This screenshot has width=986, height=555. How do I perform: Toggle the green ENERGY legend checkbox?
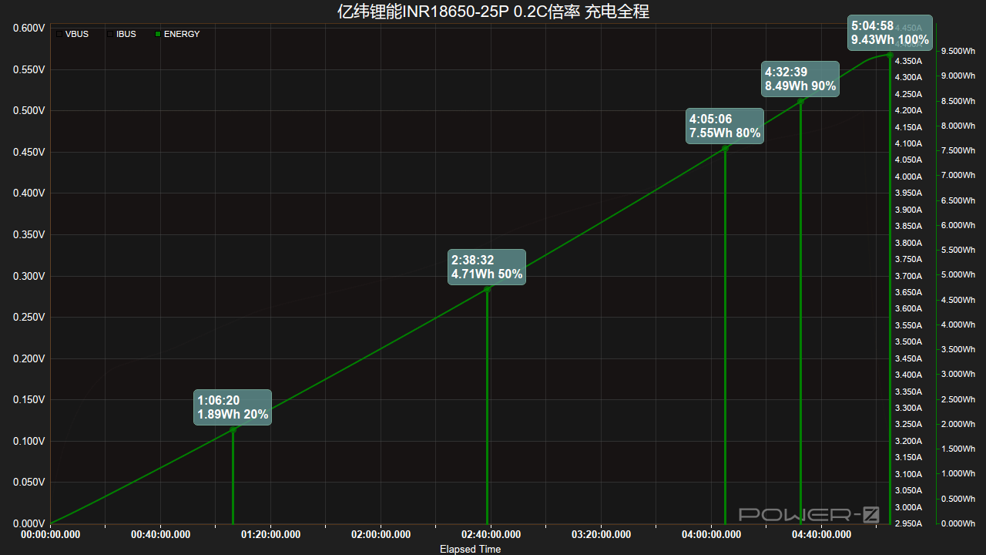click(158, 34)
